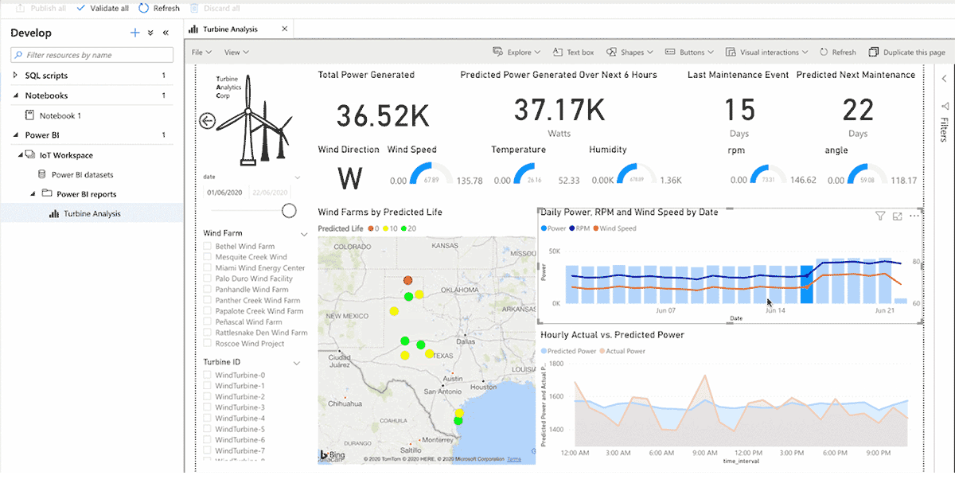Open the File menu
The height and width of the screenshot is (487, 955).
tap(201, 53)
